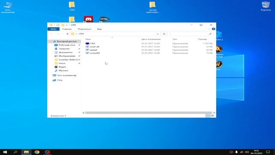Image resolution: width=275 pixels, height=155 pixels.
Task: Select the CRU application file in the list
Action: pos(92,43)
